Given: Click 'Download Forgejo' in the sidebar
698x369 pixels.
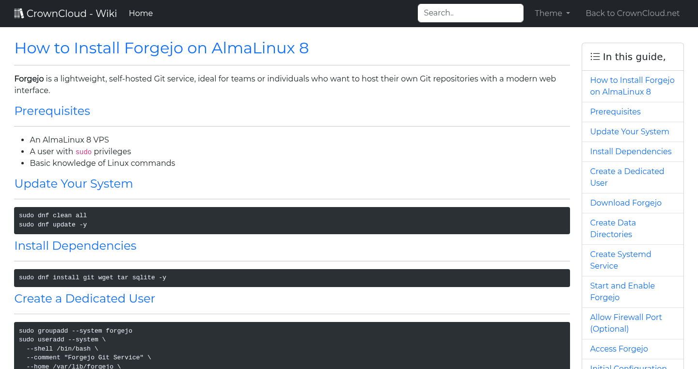Looking at the screenshot, I should pos(626,203).
